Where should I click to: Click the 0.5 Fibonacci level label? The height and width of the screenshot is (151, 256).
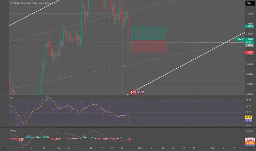coord(125,66)
